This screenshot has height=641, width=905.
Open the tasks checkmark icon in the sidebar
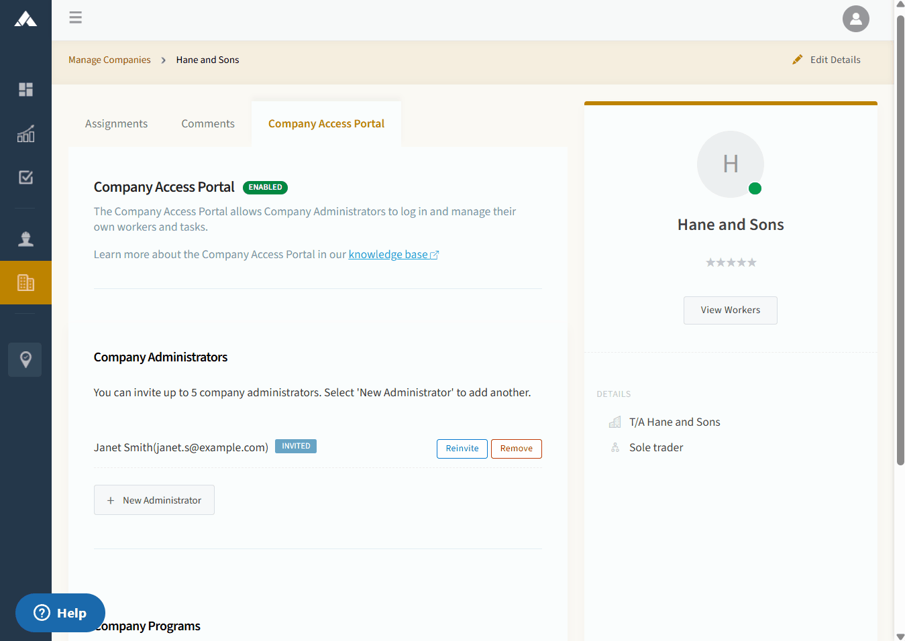point(25,177)
